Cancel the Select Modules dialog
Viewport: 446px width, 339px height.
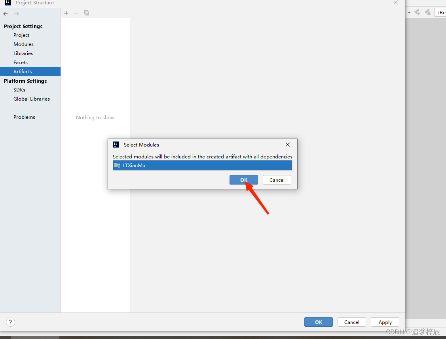(277, 180)
